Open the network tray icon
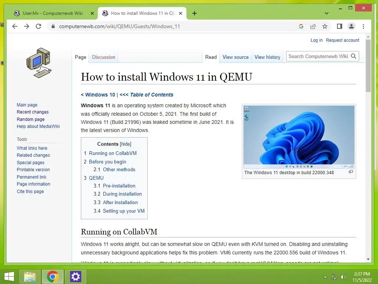The width and height of the screenshot is (378, 284). tap(334, 277)
